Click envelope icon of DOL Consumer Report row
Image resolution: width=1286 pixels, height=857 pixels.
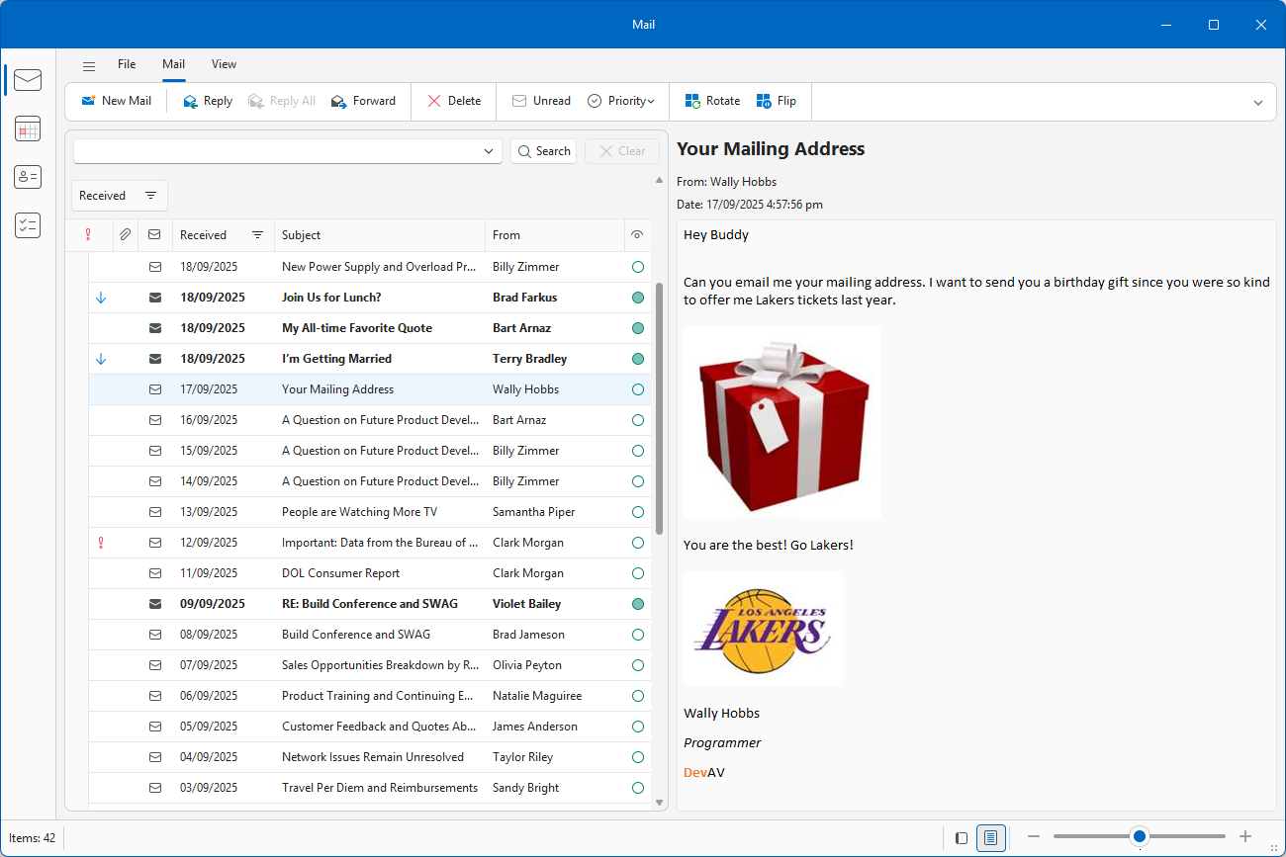click(x=154, y=573)
